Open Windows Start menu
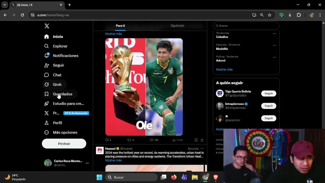Image resolution: width=325 pixels, height=183 pixels. pyautogui.click(x=100, y=177)
